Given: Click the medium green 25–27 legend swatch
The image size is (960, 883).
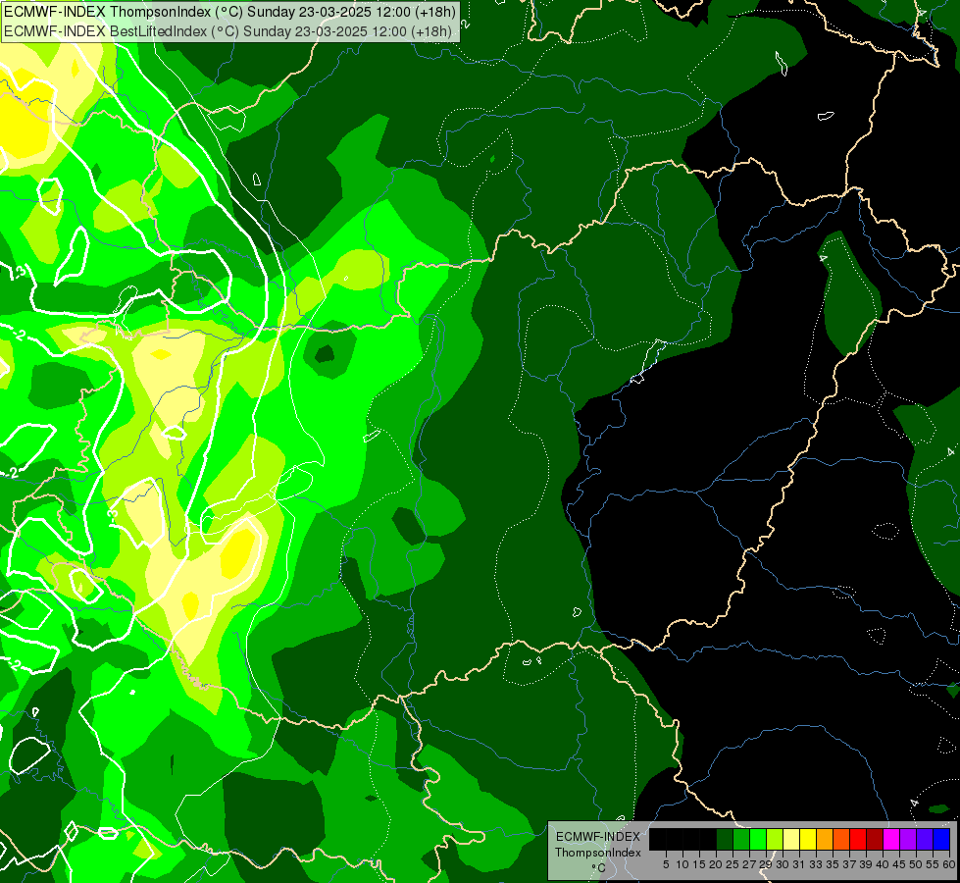Looking at the screenshot, I should pyautogui.click(x=741, y=839).
